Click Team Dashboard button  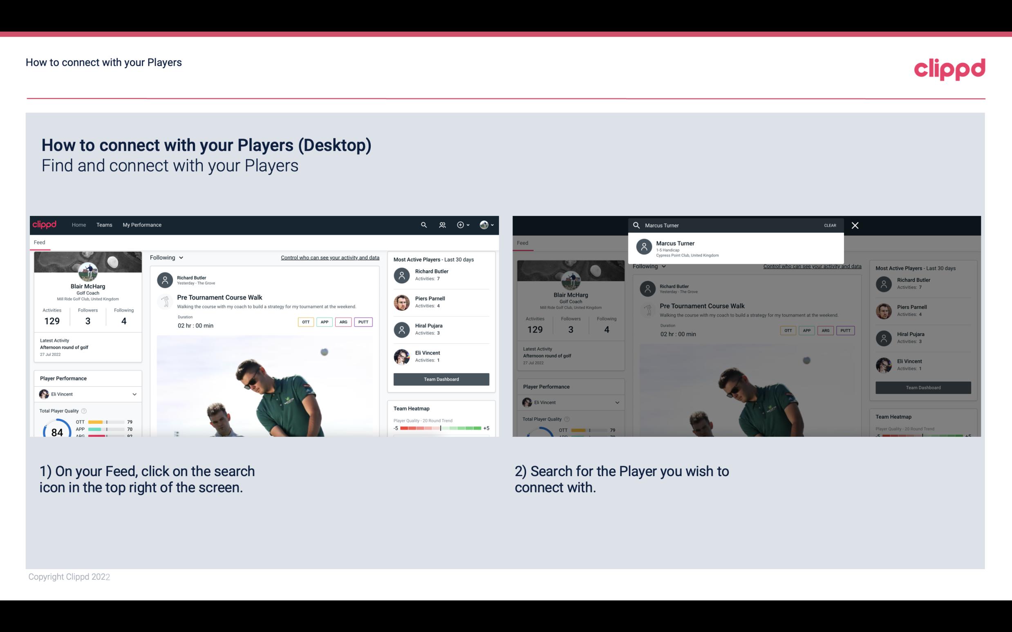click(x=441, y=378)
